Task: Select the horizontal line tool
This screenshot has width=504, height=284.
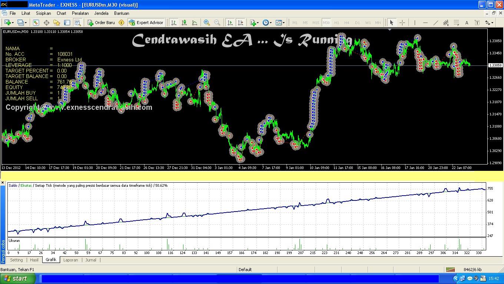Action: [425, 23]
